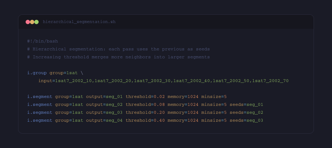Click the threshold value 0.02
Image resolution: width=332 pixels, height=148 pixels.
pyautogui.click(x=159, y=97)
